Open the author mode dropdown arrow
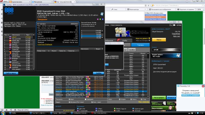 (145, 9)
